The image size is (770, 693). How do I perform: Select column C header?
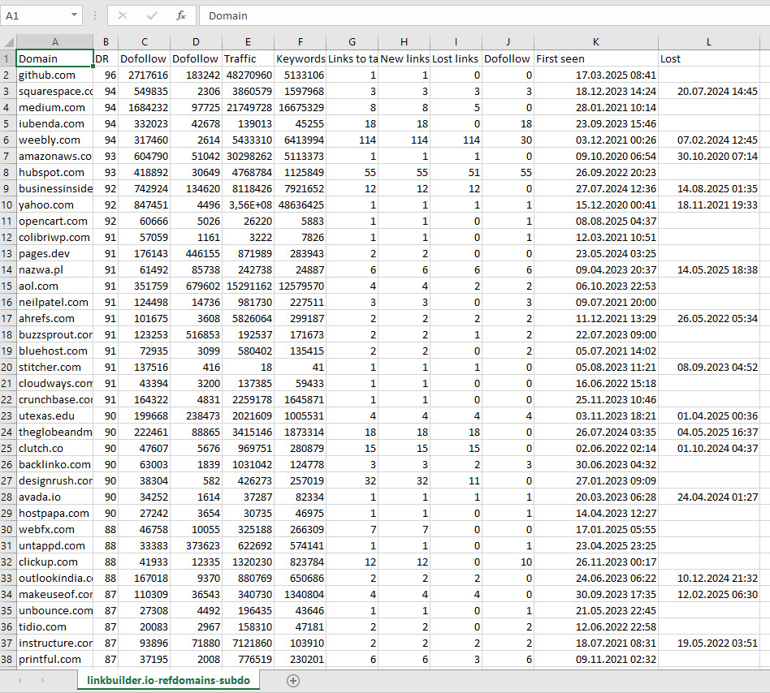[x=145, y=41]
